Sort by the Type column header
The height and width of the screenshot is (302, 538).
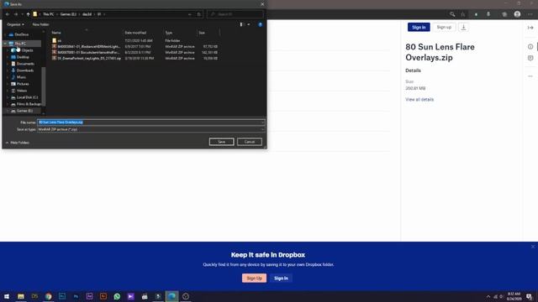tap(168, 33)
